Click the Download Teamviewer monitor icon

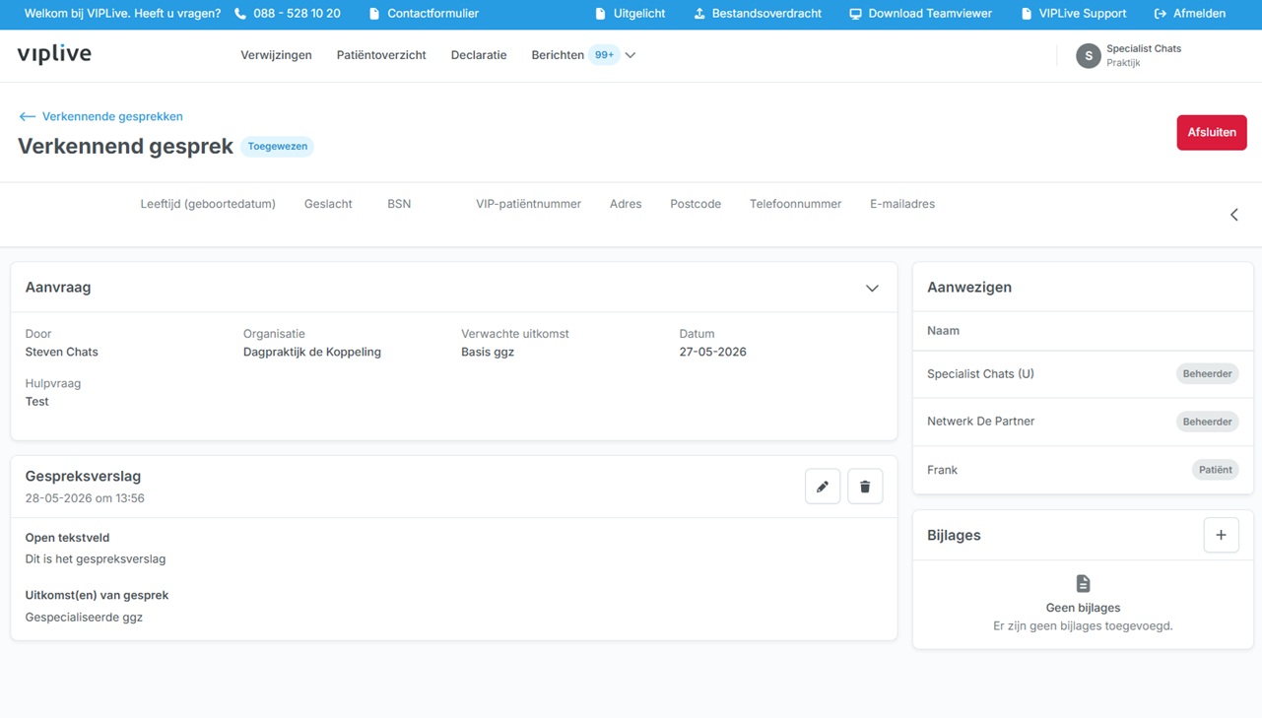click(x=855, y=14)
